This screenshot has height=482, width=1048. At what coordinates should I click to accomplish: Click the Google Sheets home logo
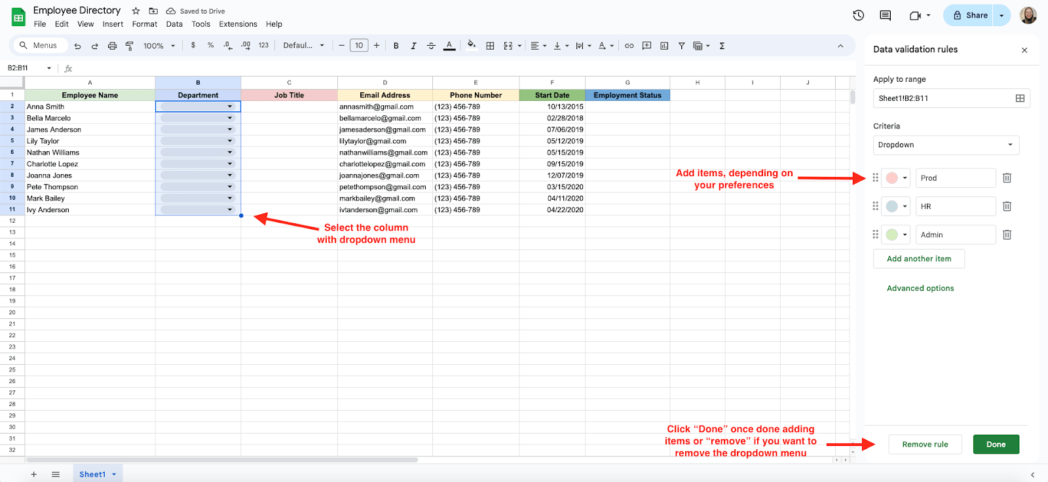coord(18,17)
